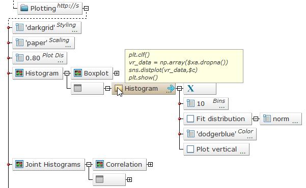Click the X variable icon
Screen dimensions: 306x188
pyautogui.click(x=190, y=88)
